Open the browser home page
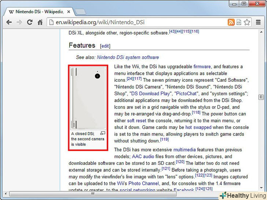Screen dimensions: 267x200 [40, 22]
